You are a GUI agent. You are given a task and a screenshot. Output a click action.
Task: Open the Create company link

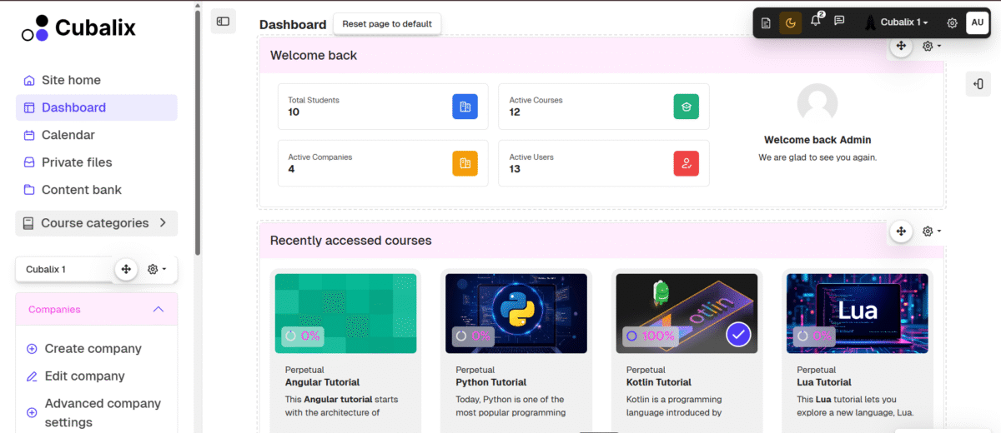93,349
